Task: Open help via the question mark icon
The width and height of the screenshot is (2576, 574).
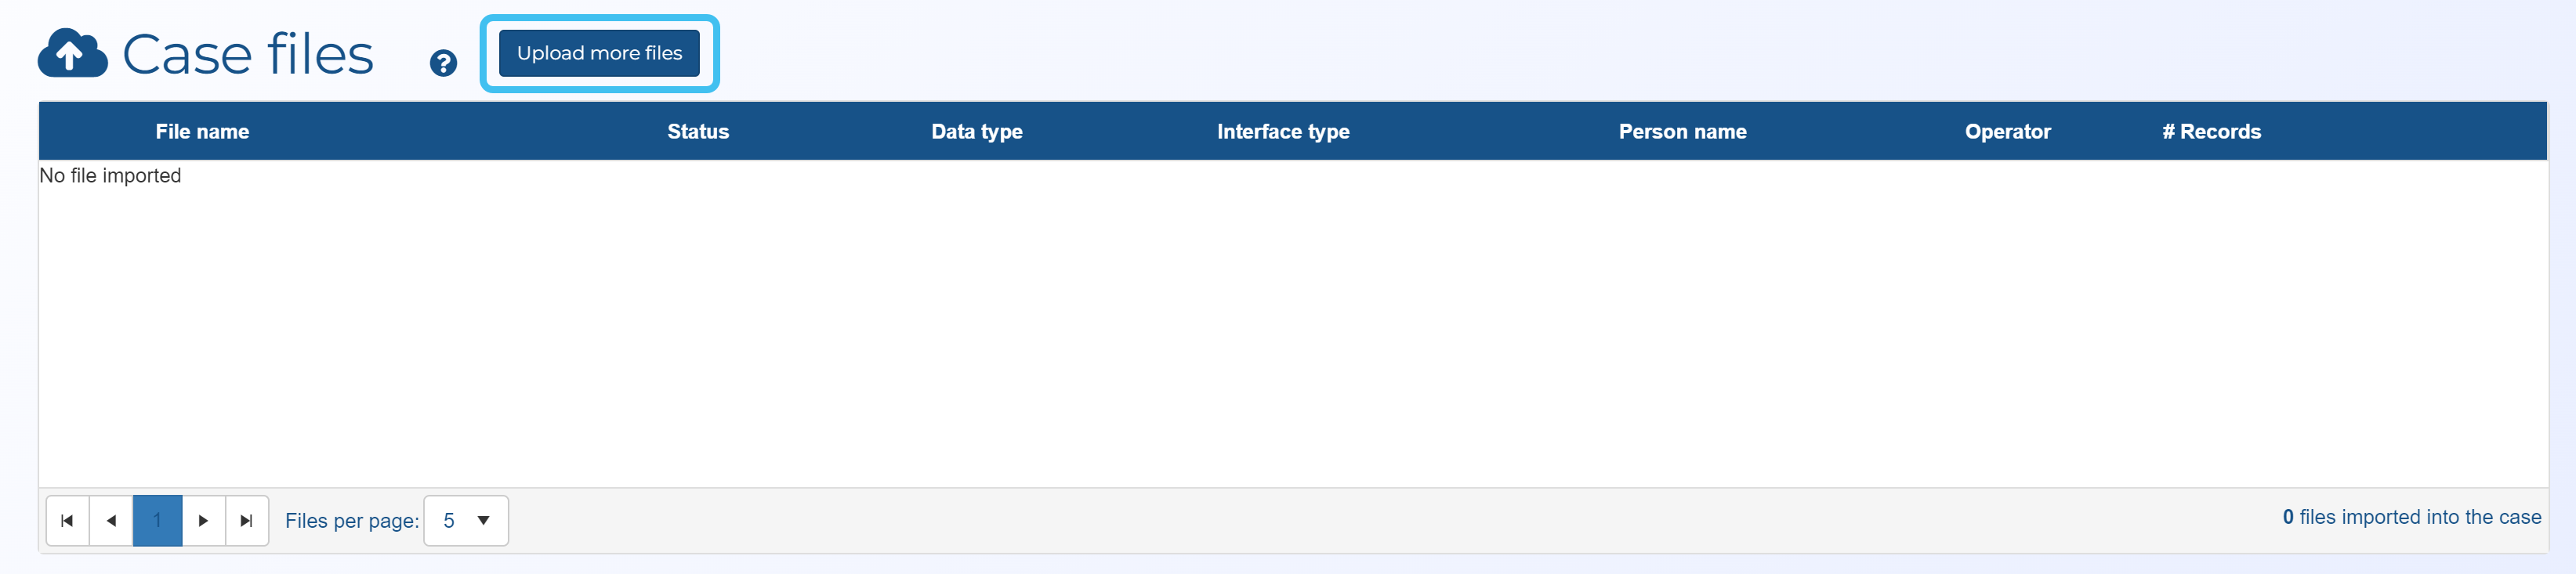Action: tap(443, 63)
